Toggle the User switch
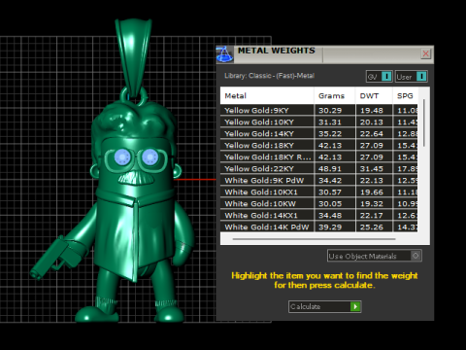The image size is (466, 350). (412, 77)
